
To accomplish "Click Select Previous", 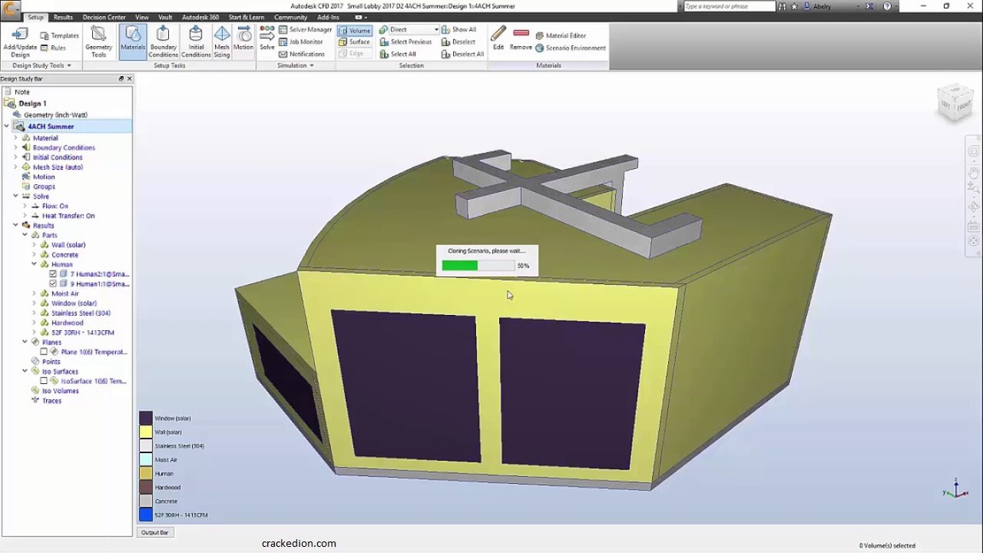I will tap(405, 41).
